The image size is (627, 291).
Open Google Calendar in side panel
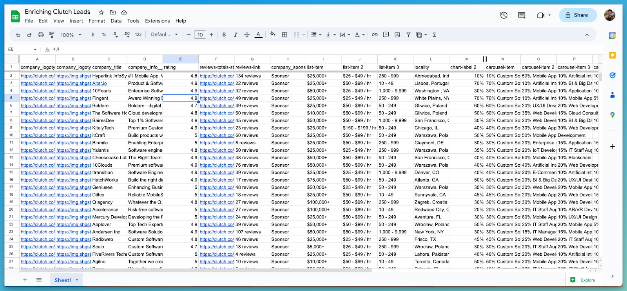pyautogui.click(x=613, y=35)
